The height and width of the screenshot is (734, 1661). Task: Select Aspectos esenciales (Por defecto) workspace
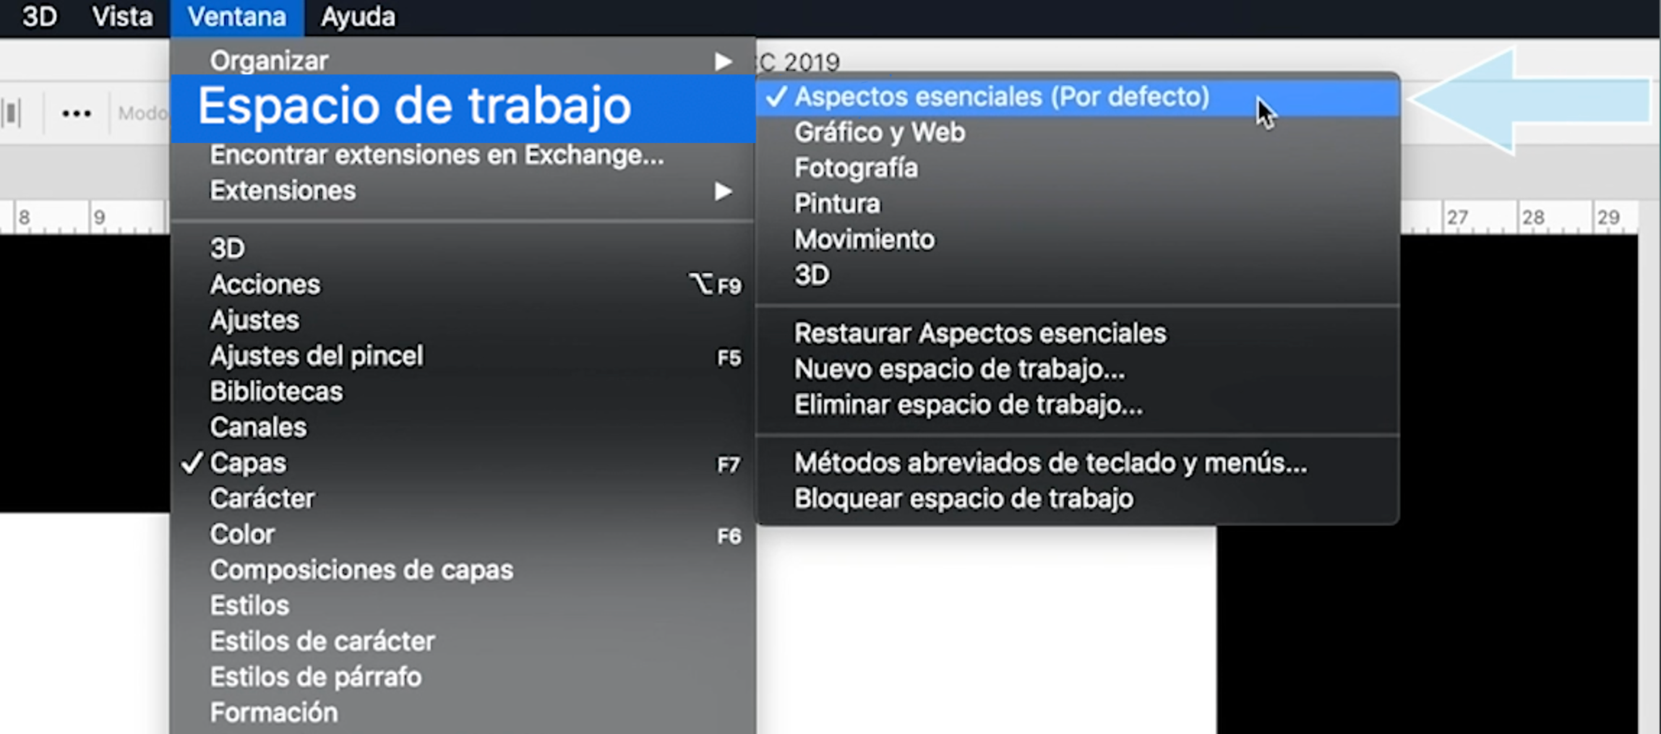pyautogui.click(x=1078, y=97)
